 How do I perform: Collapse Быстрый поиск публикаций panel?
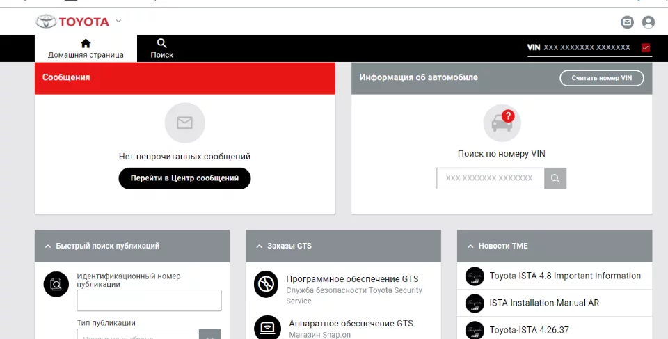(x=48, y=246)
